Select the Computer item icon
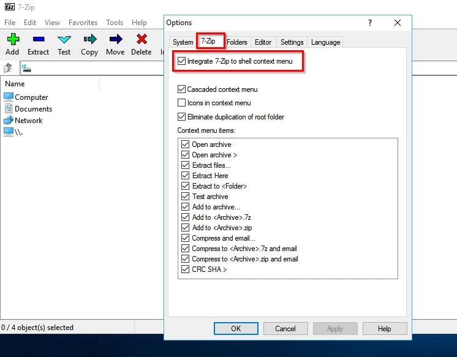 (9, 97)
